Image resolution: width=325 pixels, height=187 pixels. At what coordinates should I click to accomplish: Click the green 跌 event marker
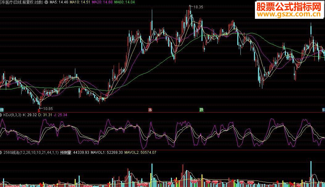pos(201,110)
